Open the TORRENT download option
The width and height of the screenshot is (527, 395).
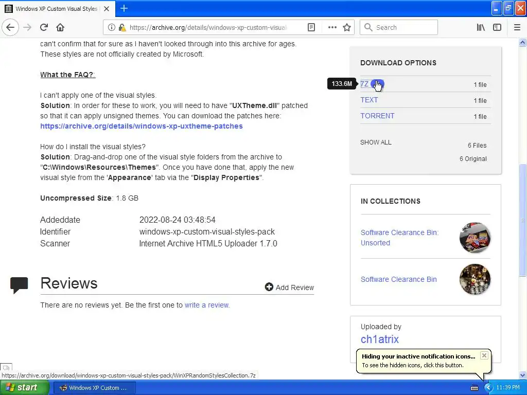click(377, 116)
